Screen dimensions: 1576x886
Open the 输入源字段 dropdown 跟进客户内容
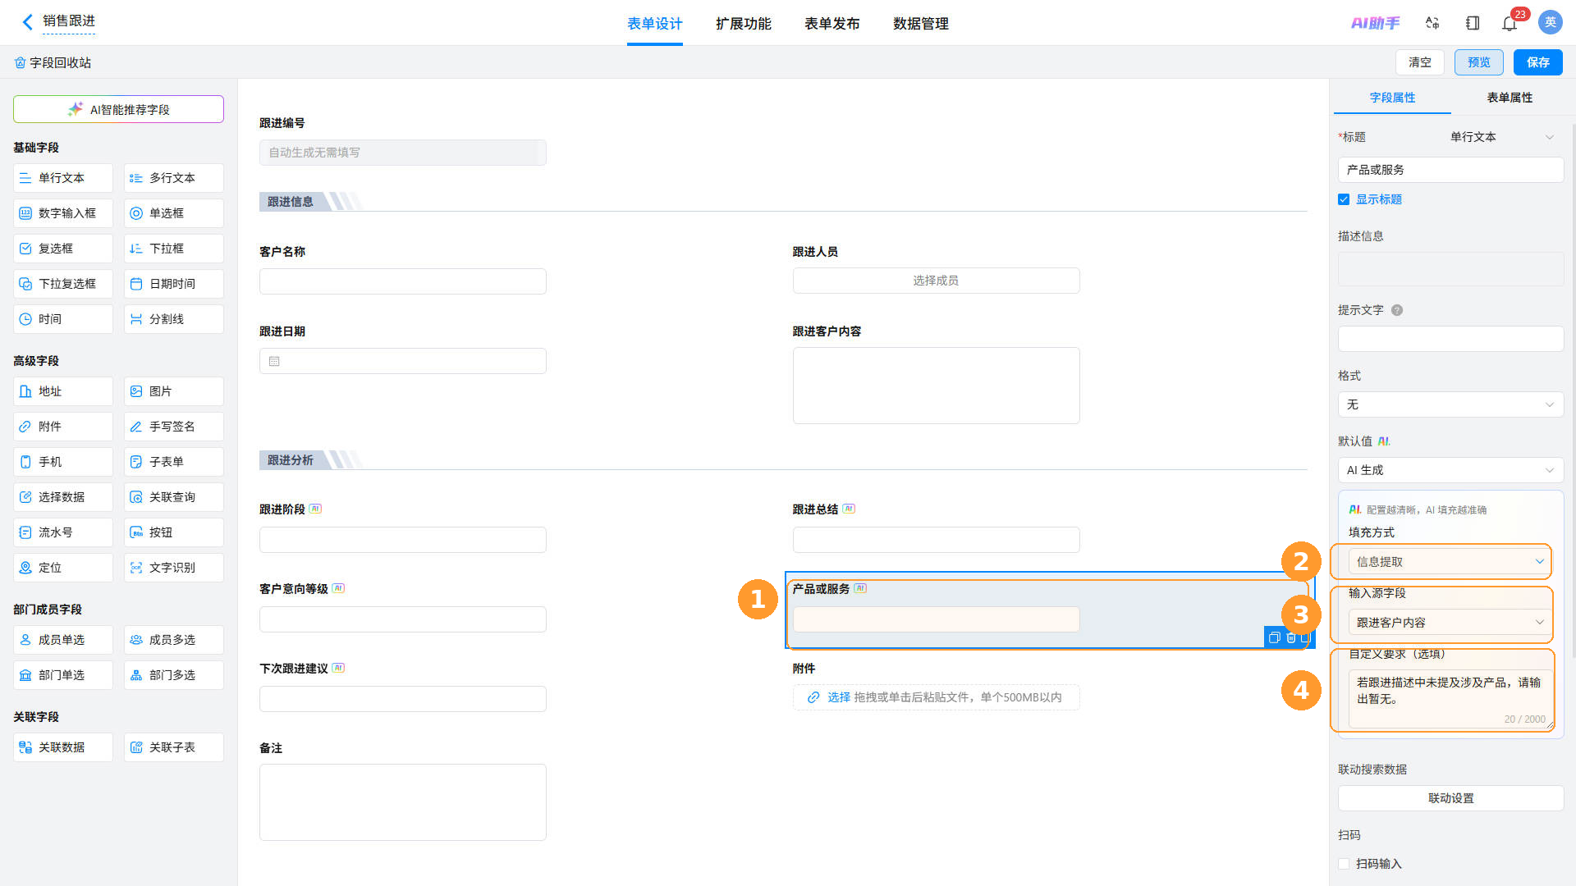[x=1450, y=623]
